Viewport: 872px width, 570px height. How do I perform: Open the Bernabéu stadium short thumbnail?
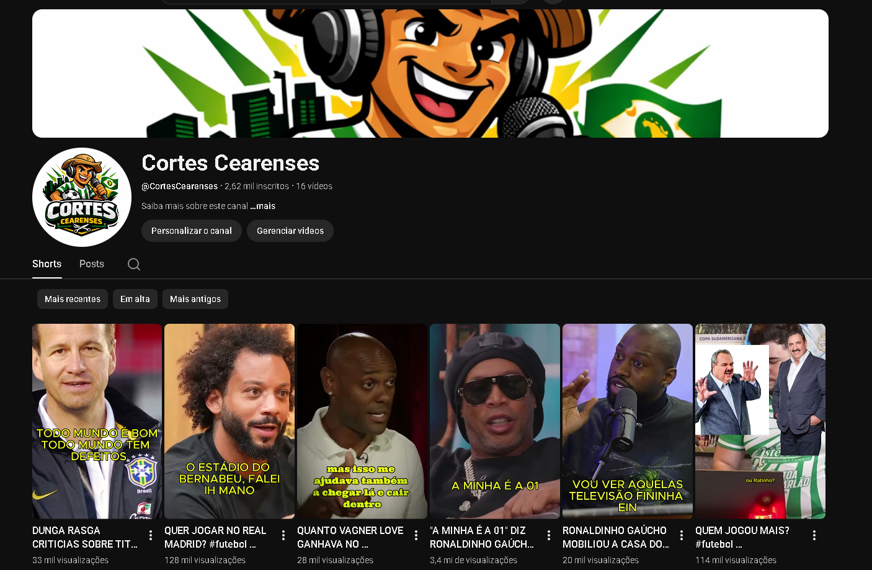click(229, 421)
